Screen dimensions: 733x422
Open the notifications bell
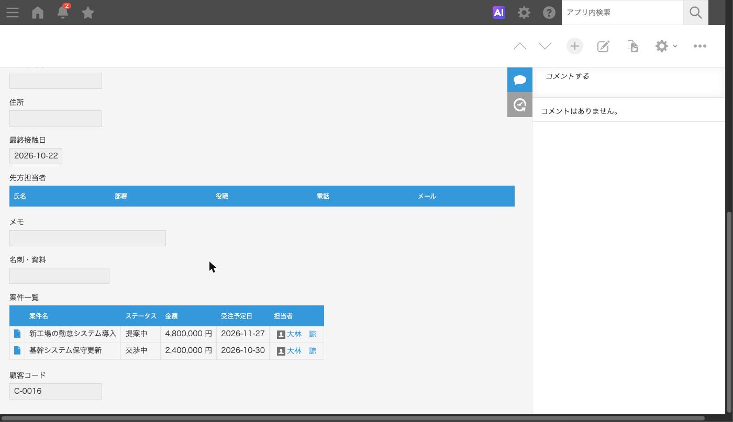click(x=63, y=13)
